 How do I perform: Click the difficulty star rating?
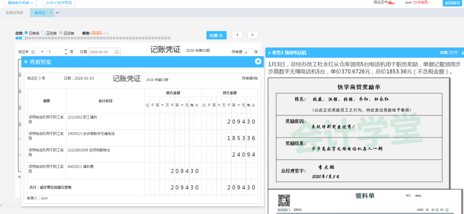coord(100,33)
